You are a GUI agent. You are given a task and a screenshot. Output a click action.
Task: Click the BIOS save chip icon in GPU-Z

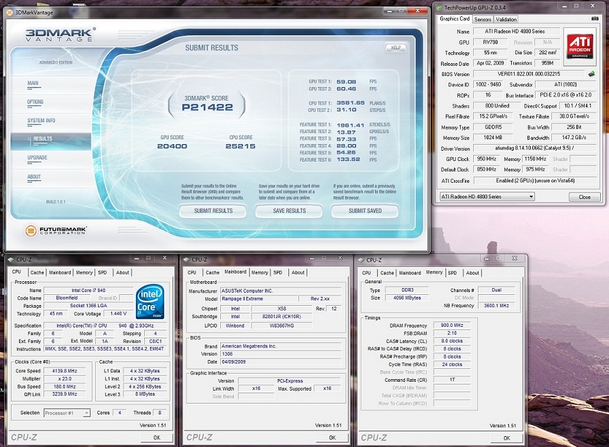coord(591,74)
